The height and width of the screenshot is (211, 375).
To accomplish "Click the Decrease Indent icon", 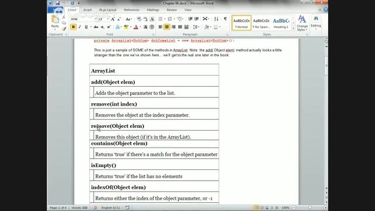I will (190, 19).
